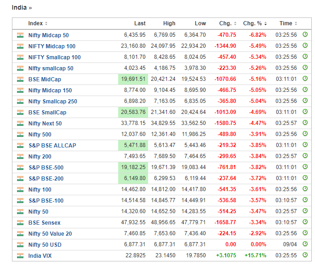Click clock icon in Nifty 50 USD row
Screen dimensions: 315x266
[305, 244]
